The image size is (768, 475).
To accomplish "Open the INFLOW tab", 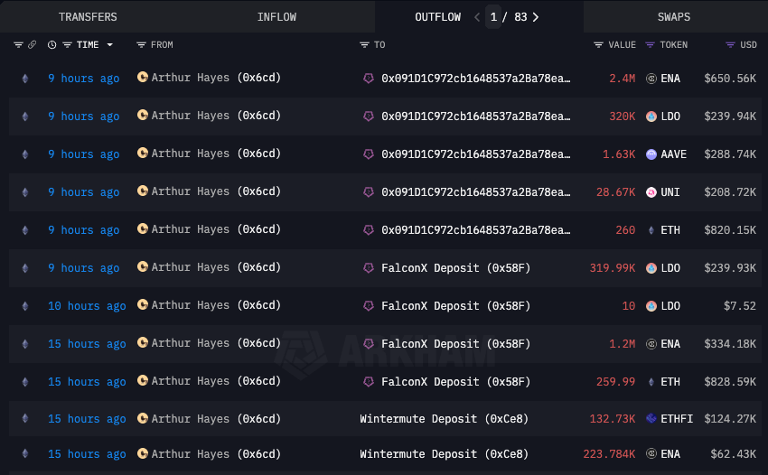I will (x=276, y=17).
